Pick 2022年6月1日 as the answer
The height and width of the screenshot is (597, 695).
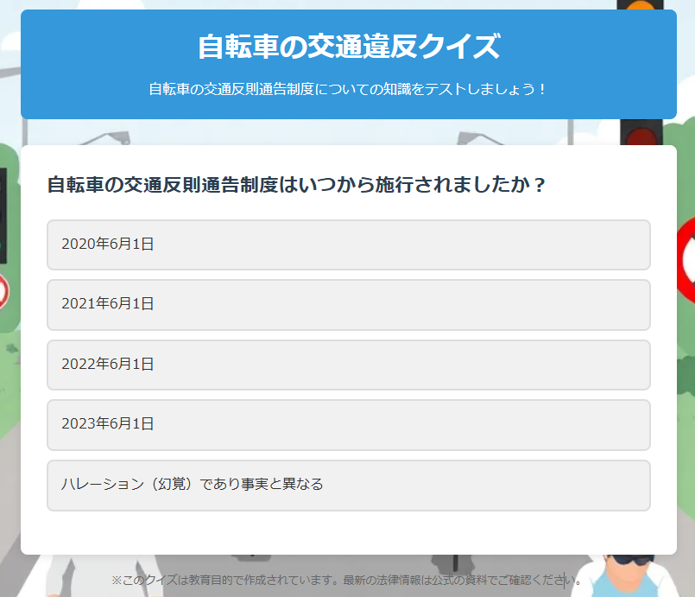coord(348,365)
